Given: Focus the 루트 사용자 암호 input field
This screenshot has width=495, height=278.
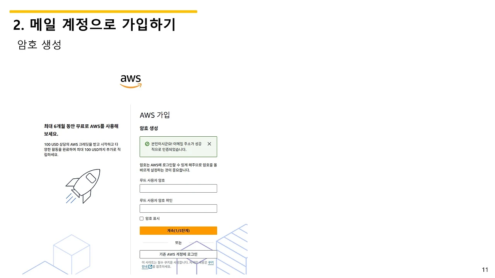Looking at the screenshot, I should coord(178,188).
